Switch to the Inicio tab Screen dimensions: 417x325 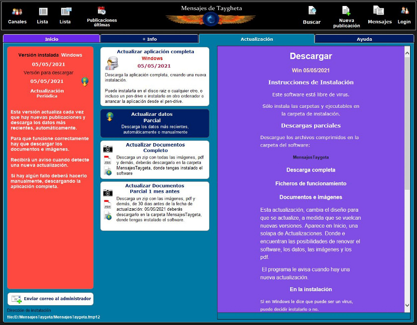[x=52, y=39]
